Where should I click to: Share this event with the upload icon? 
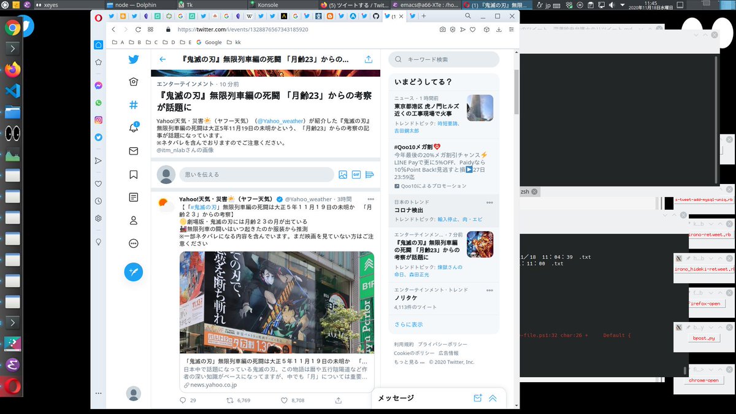pyautogui.click(x=368, y=59)
